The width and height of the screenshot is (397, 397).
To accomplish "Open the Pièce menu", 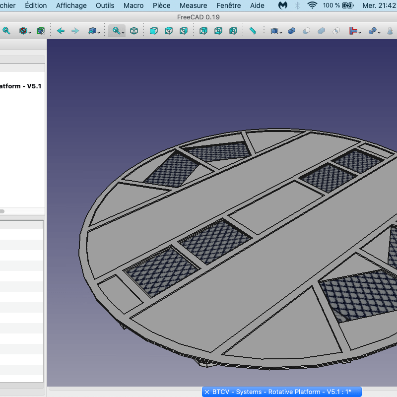I will click(162, 5).
